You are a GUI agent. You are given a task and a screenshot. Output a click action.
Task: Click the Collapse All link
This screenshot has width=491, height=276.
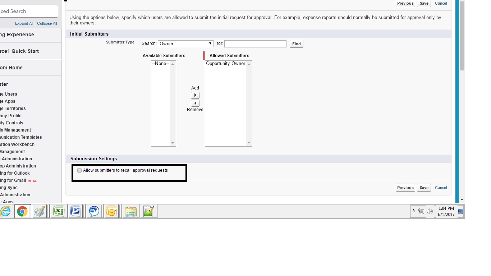click(47, 23)
